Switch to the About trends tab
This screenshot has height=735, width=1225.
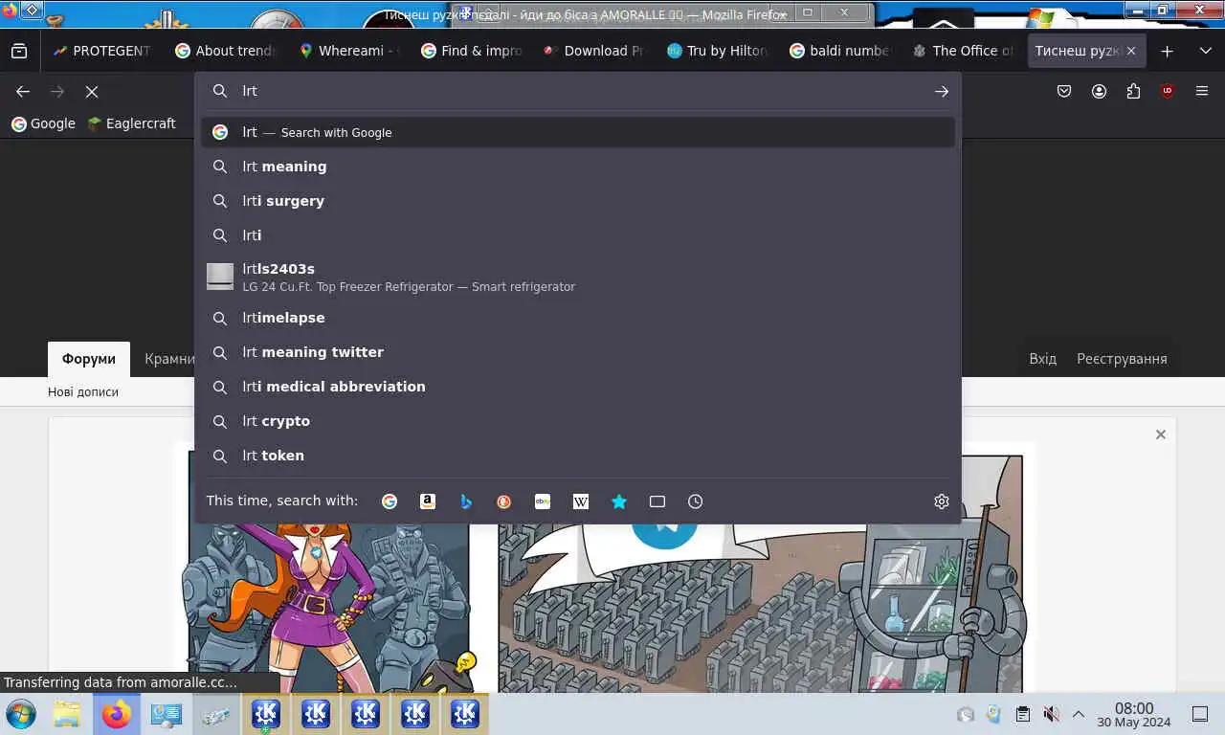pos(226,51)
